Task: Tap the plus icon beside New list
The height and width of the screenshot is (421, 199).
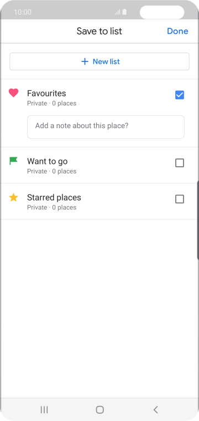Action: click(x=85, y=61)
